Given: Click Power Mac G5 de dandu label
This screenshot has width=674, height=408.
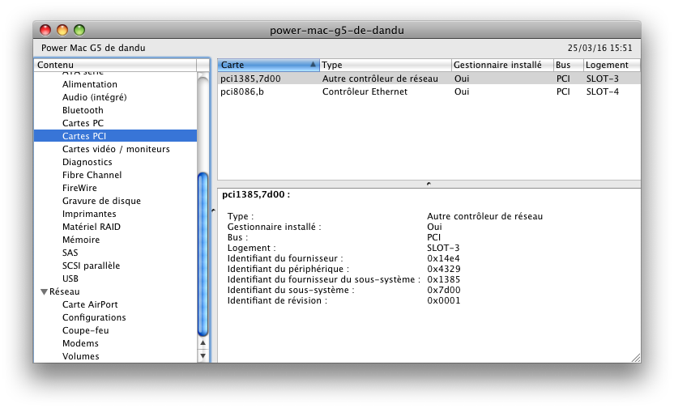Looking at the screenshot, I should point(93,48).
